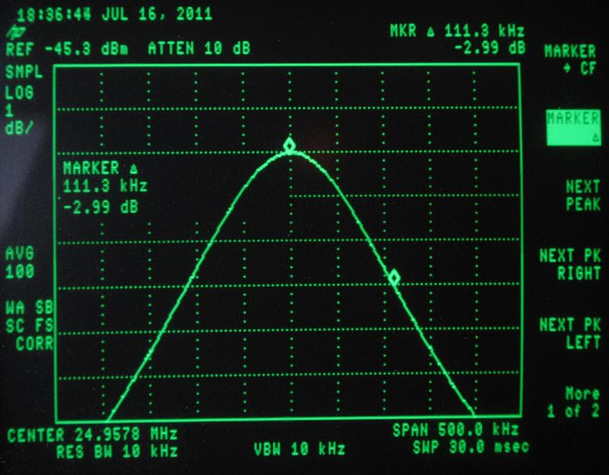The image size is (609, 475).
Task: Select the MARKER → CF softkey
Action: (x=569, y=59)
